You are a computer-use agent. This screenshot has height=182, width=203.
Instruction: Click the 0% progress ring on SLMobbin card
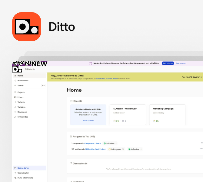(x=115, y=121)
